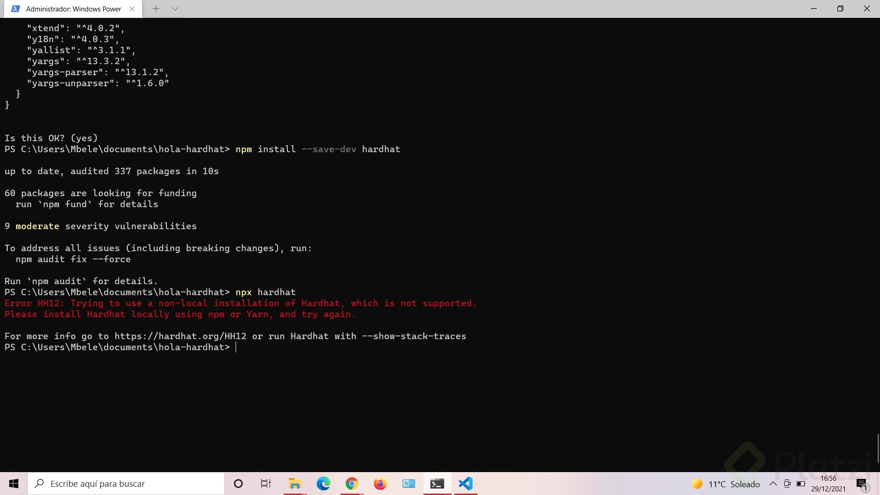The image size is (880, 495).
Task: Switch to Visual Studio Code
Action: tap(466, 484)
